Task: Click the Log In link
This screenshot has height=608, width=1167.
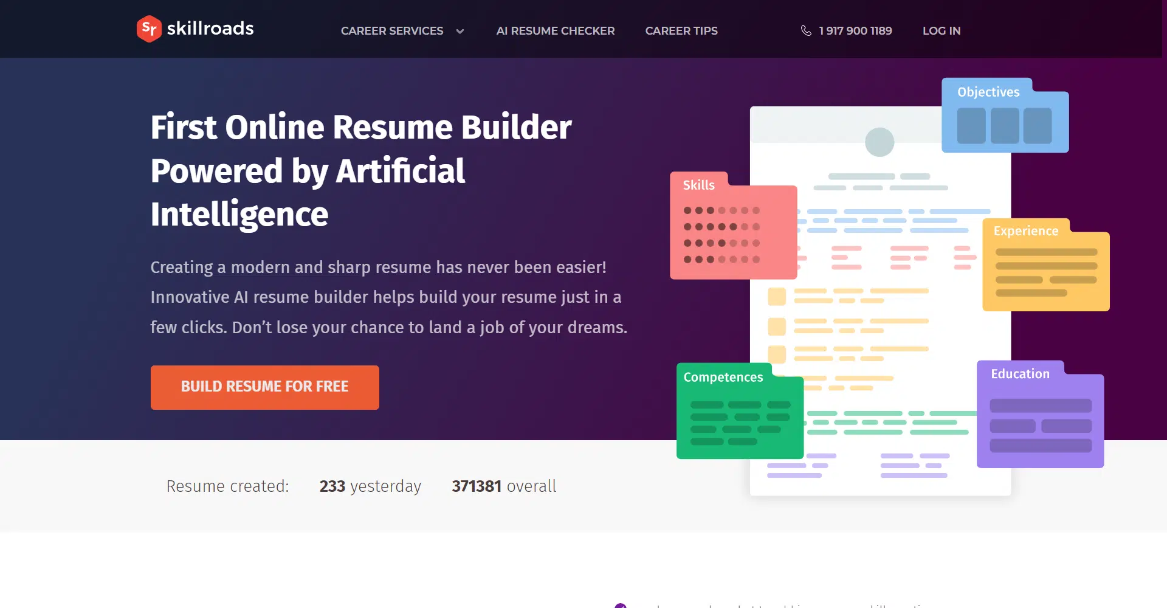Action: [x=941, y=31]
